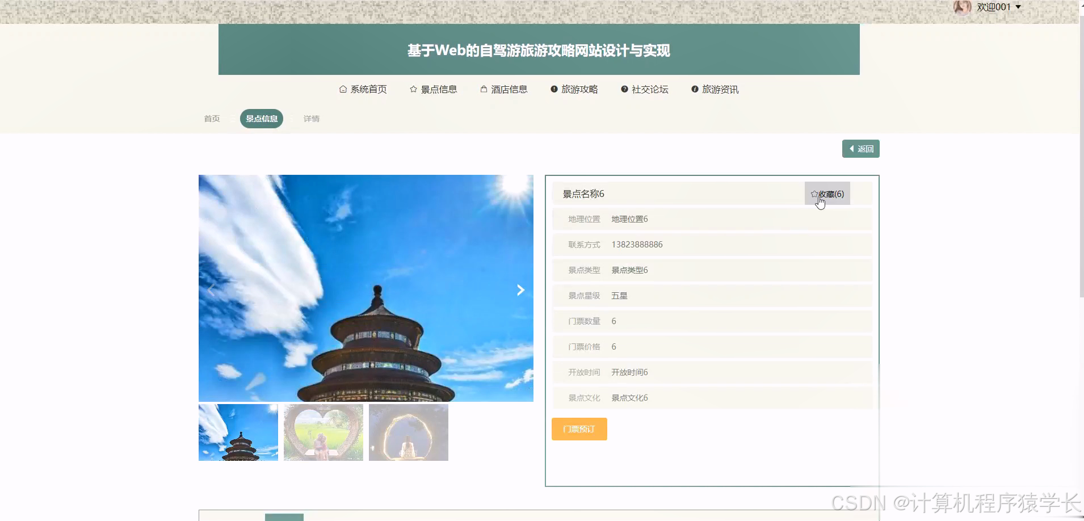The width and height of the screenshot is (1084, 521).
Task: Click the home icon beside 系统首页
Action: click(x=342, y=89)
